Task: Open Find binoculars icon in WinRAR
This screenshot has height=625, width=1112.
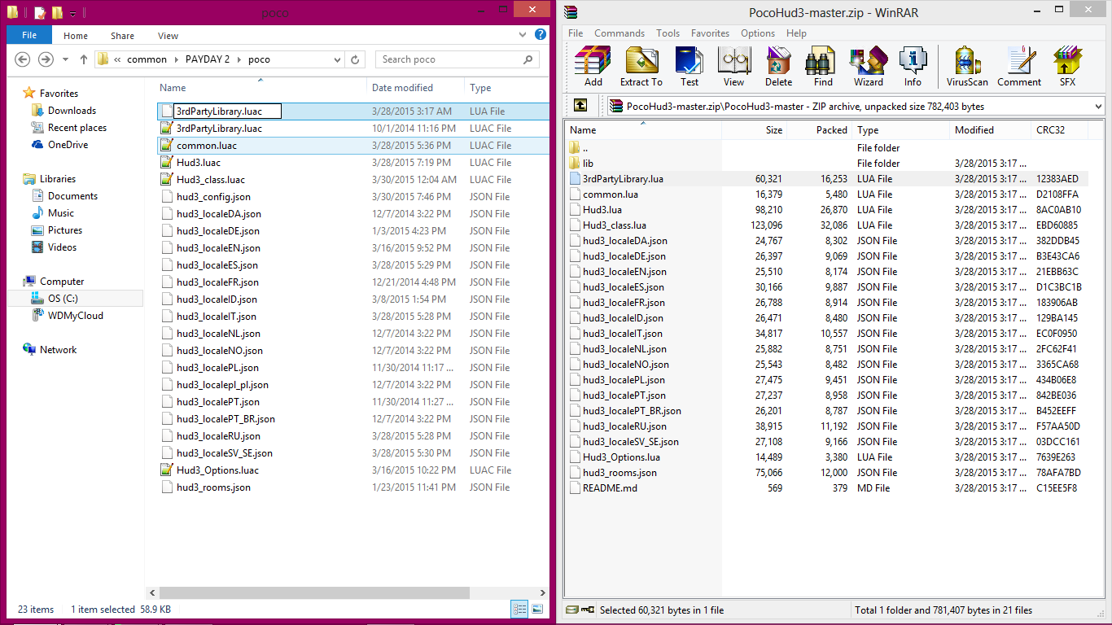Action: click(x=823, y=67)
